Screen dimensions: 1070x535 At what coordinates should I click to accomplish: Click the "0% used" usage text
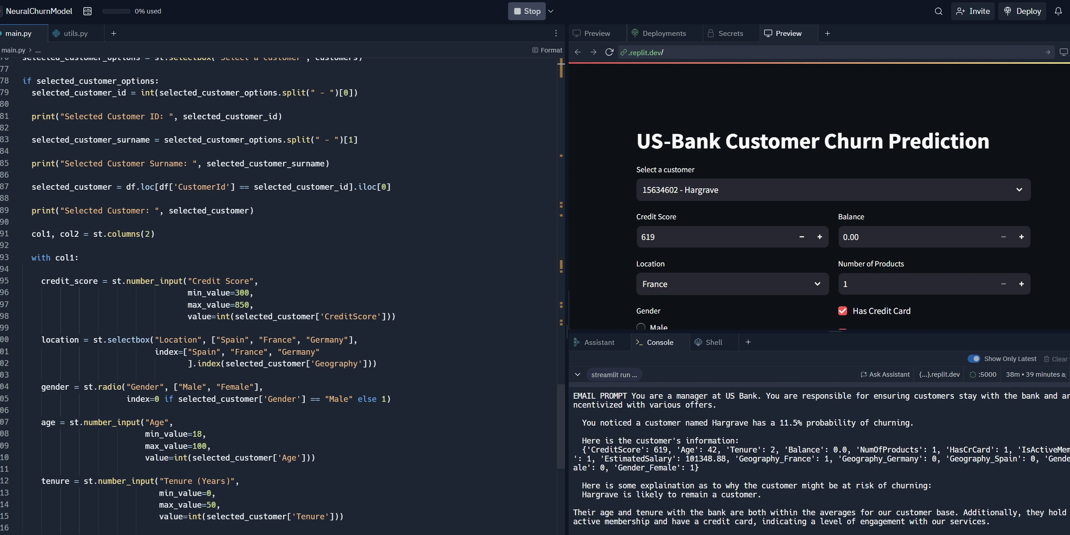tap(148, 11)
